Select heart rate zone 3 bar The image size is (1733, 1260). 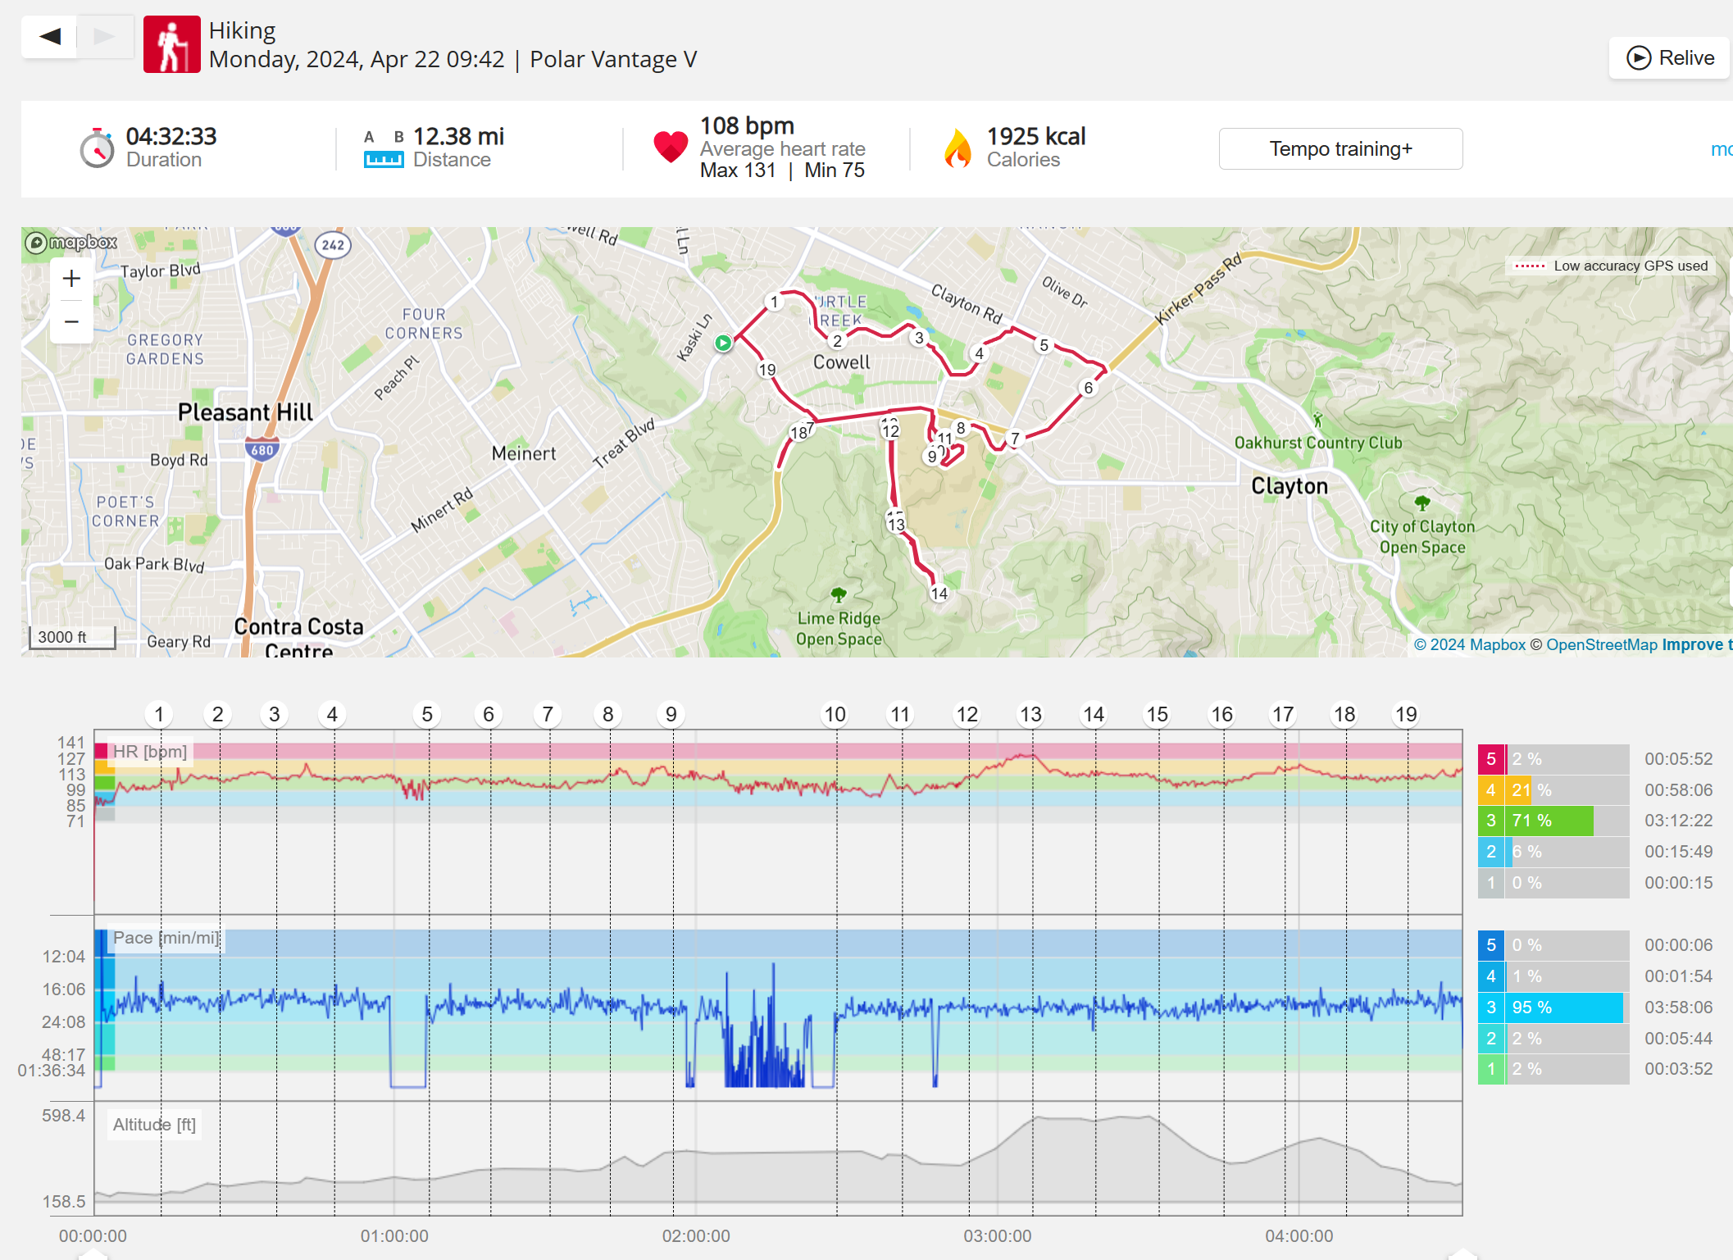(x=1552, y=821)
